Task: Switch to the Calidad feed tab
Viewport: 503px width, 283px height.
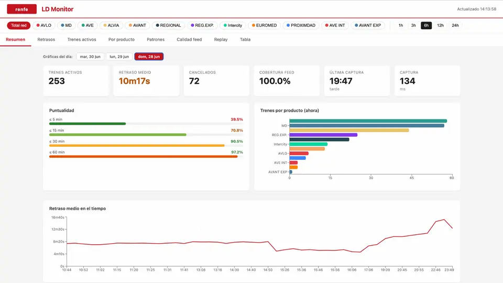Action: coord(189,39)
